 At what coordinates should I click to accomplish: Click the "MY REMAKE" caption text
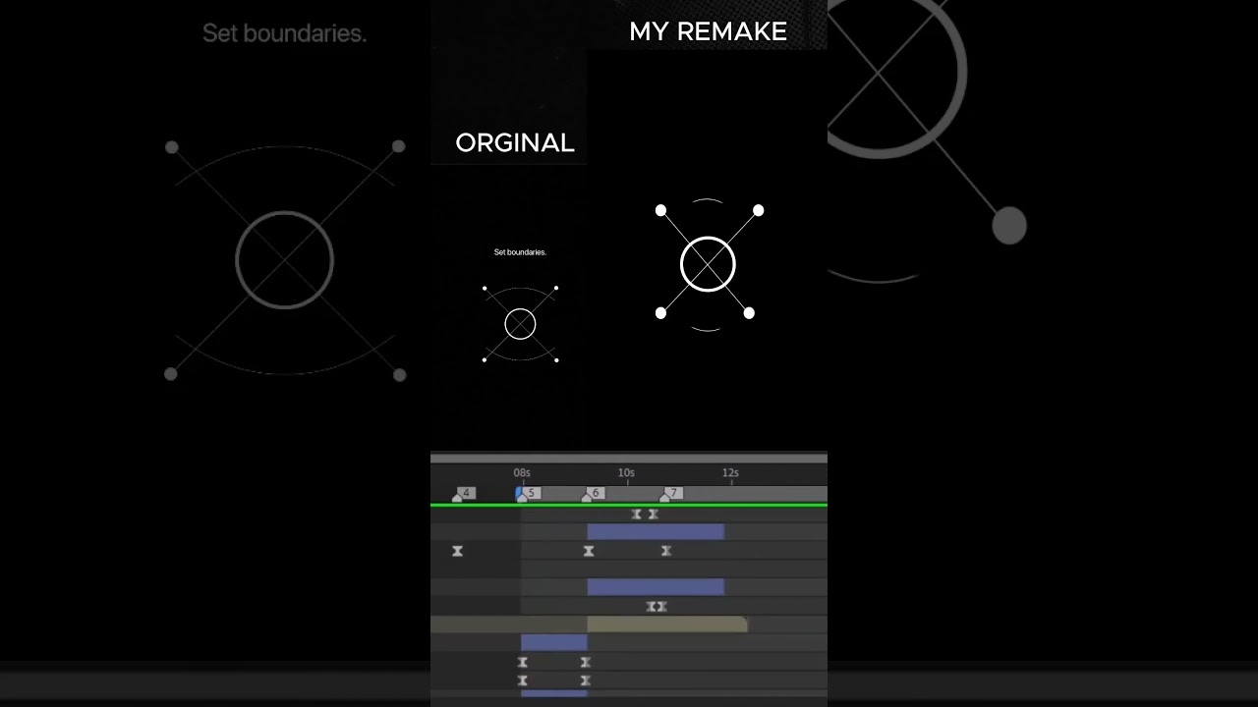[708, 31]
